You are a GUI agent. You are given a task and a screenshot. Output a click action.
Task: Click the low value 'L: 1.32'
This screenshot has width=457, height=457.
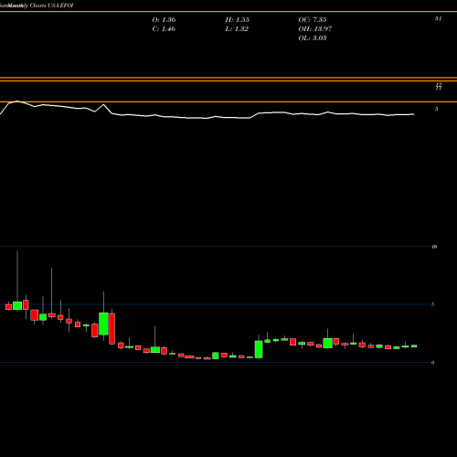pos(237,29)
